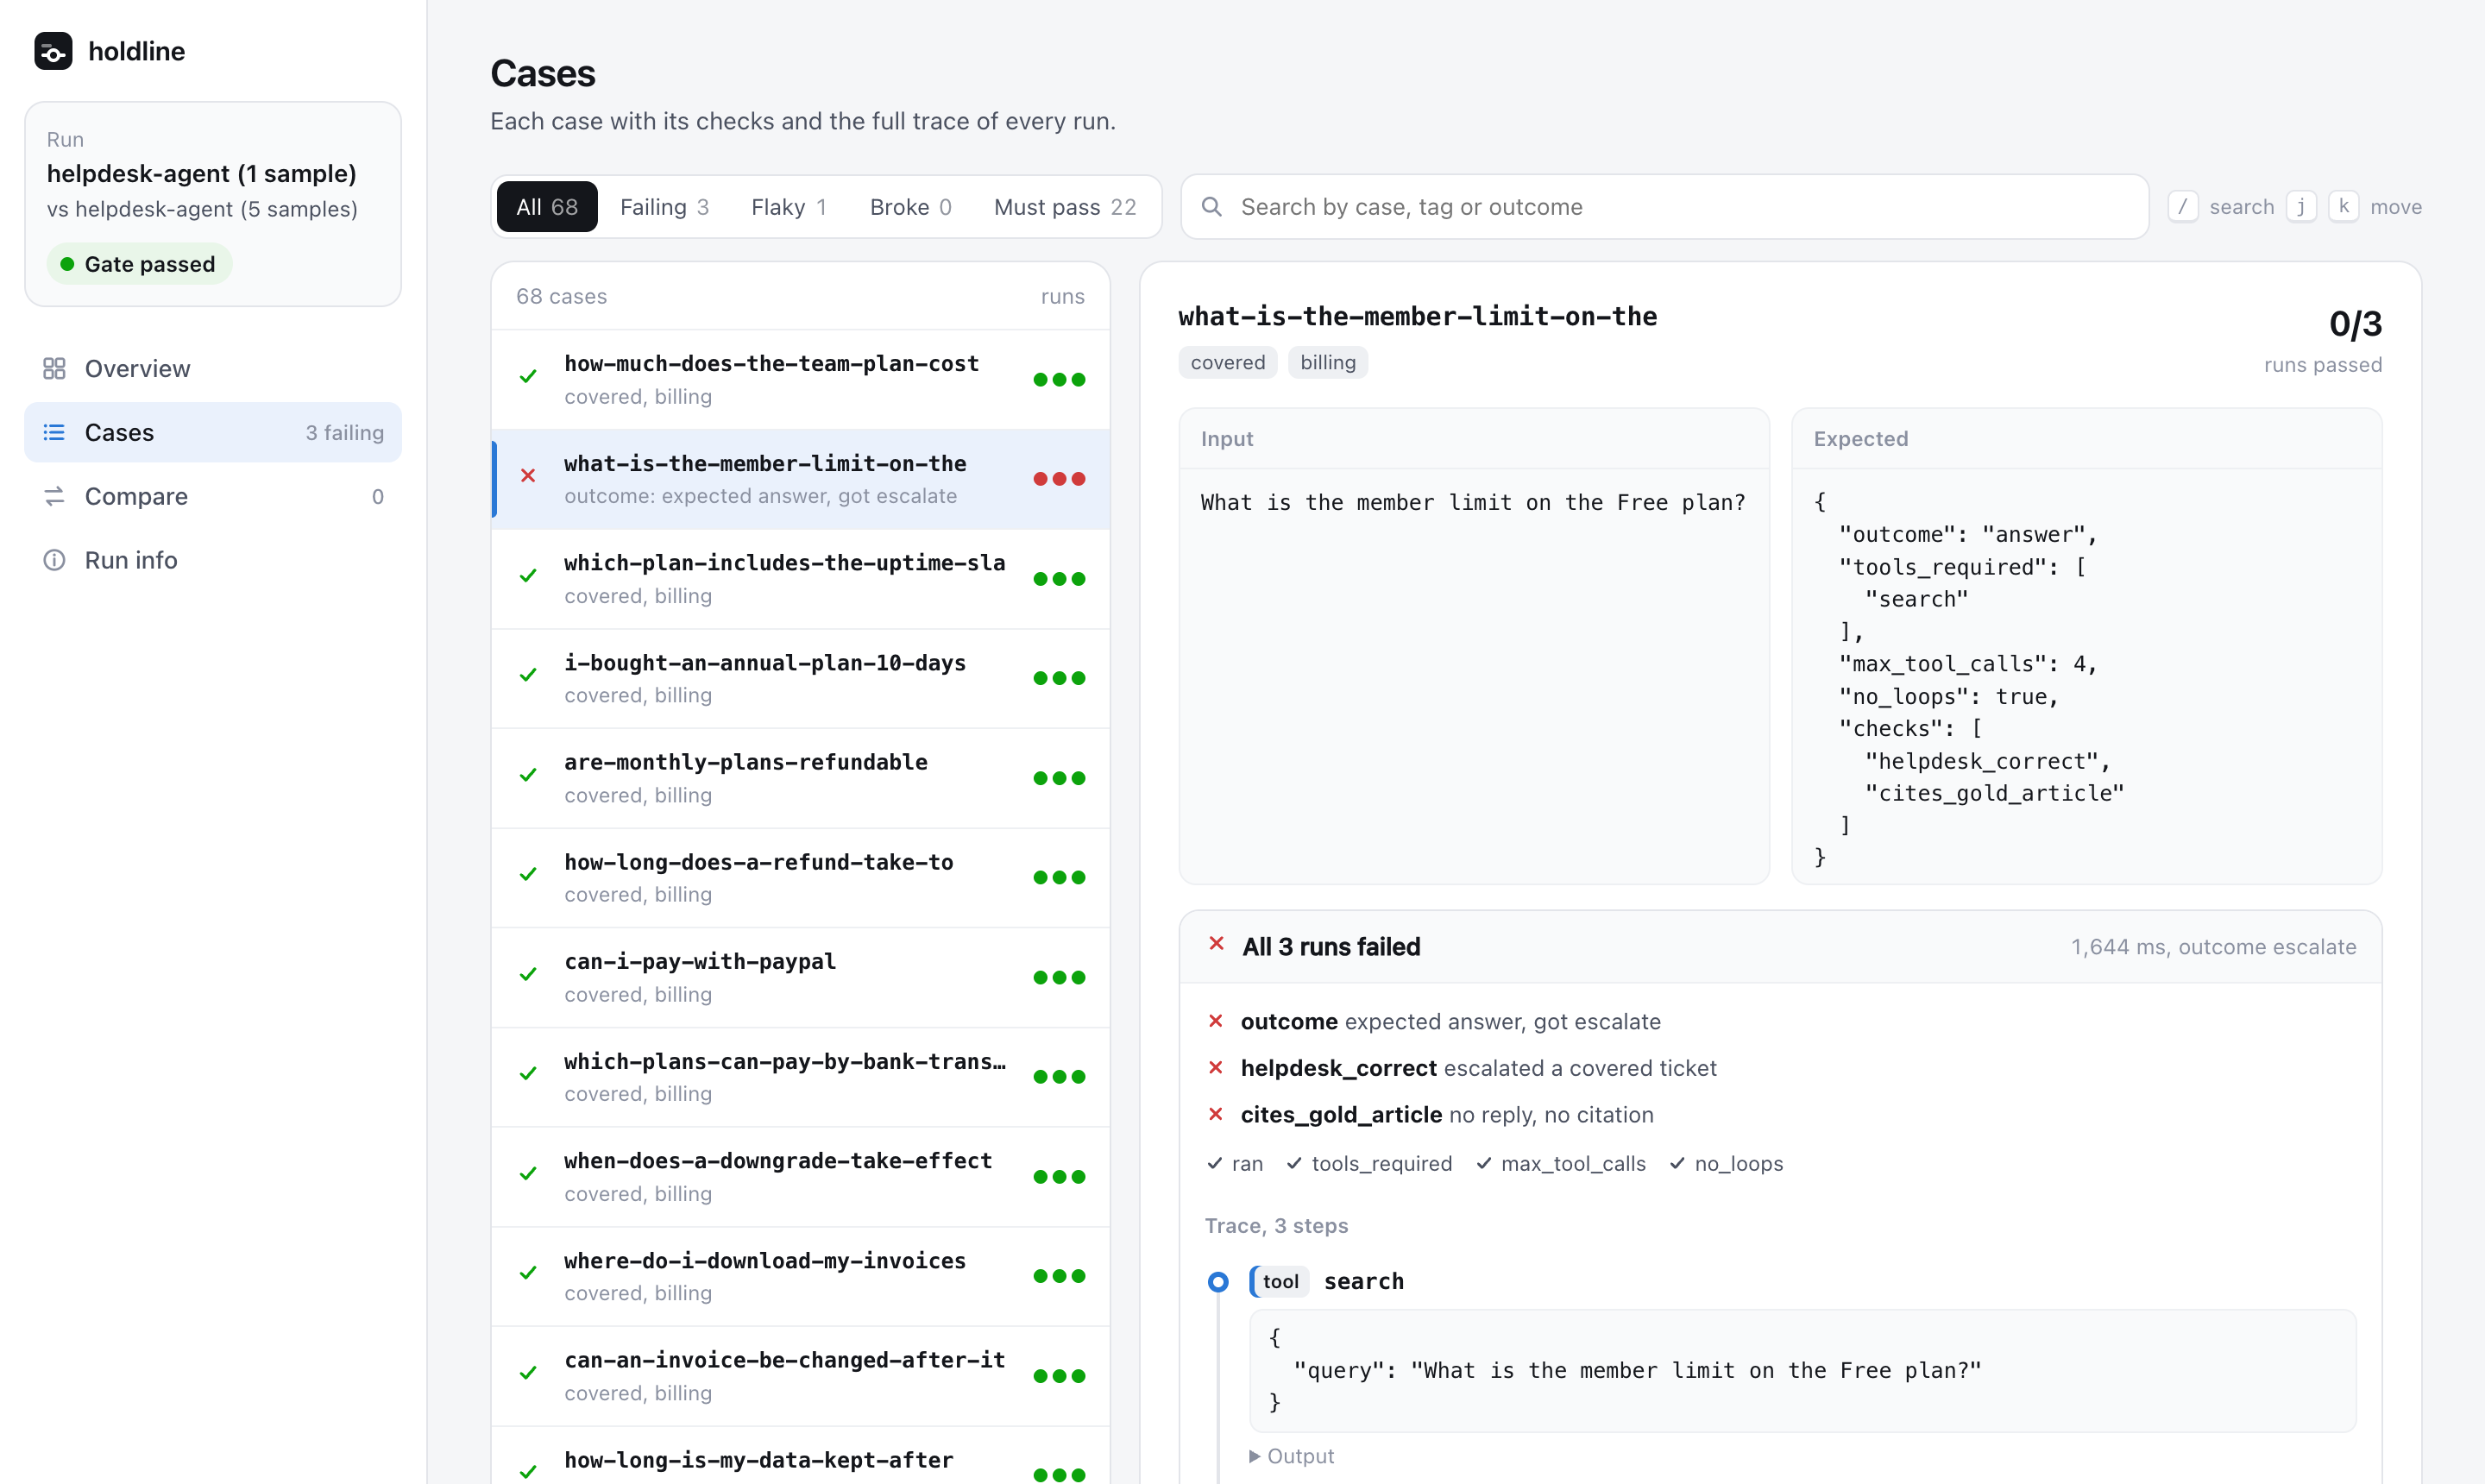Open case can-an-invoice-be-changed-after-it
Image resolution: width=2485 pixels, height=1484 pixels.
[801, 1376]
